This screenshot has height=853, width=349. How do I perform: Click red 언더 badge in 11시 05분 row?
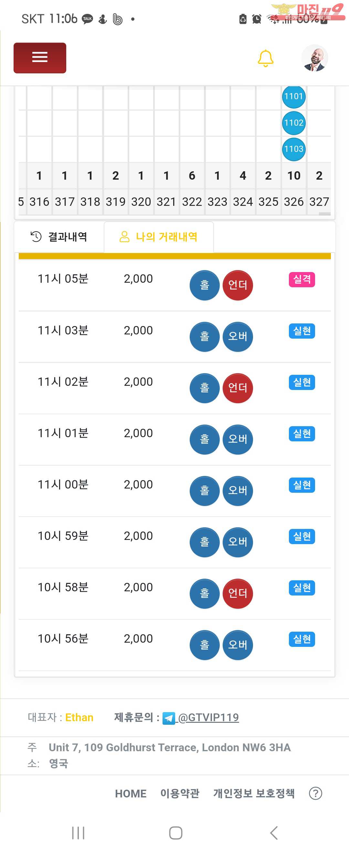[x=238, y=285]
